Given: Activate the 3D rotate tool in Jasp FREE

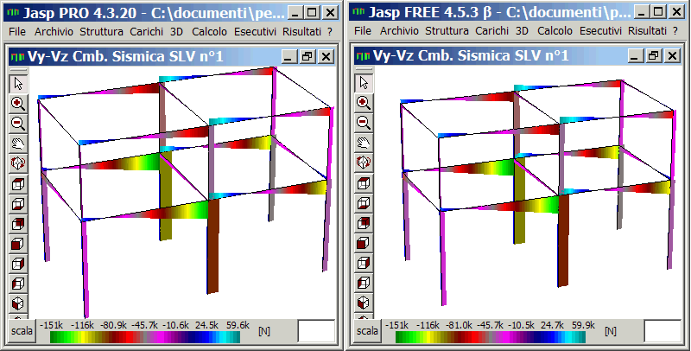Looking at the screenshot, I should point(364,163).
